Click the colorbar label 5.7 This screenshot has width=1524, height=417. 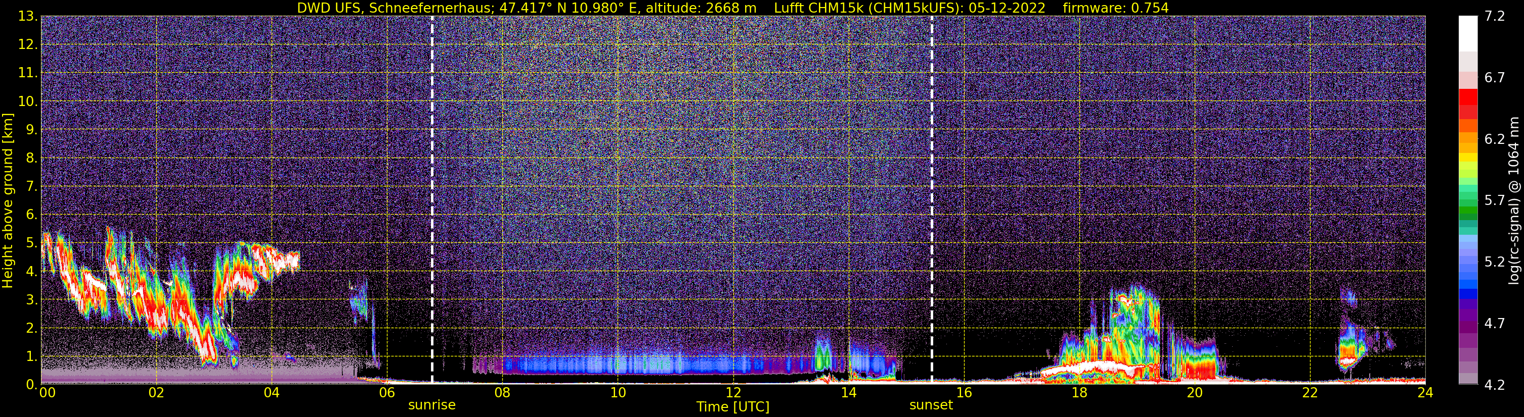[x=1495, y=201]
